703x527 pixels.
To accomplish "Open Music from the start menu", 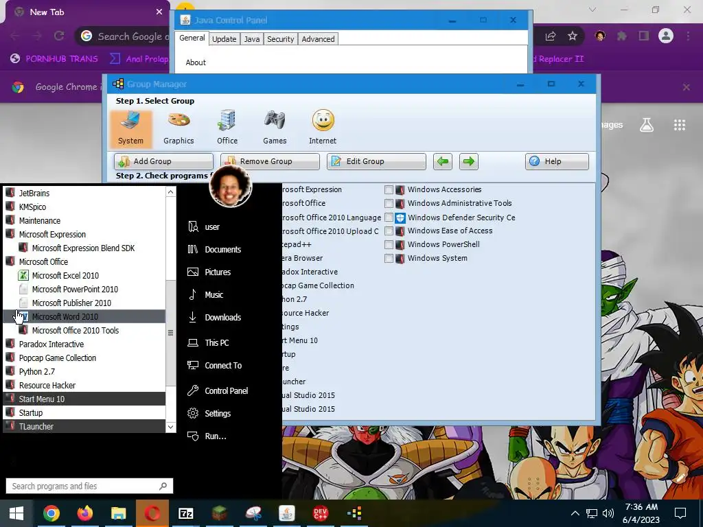I will 205,295.
